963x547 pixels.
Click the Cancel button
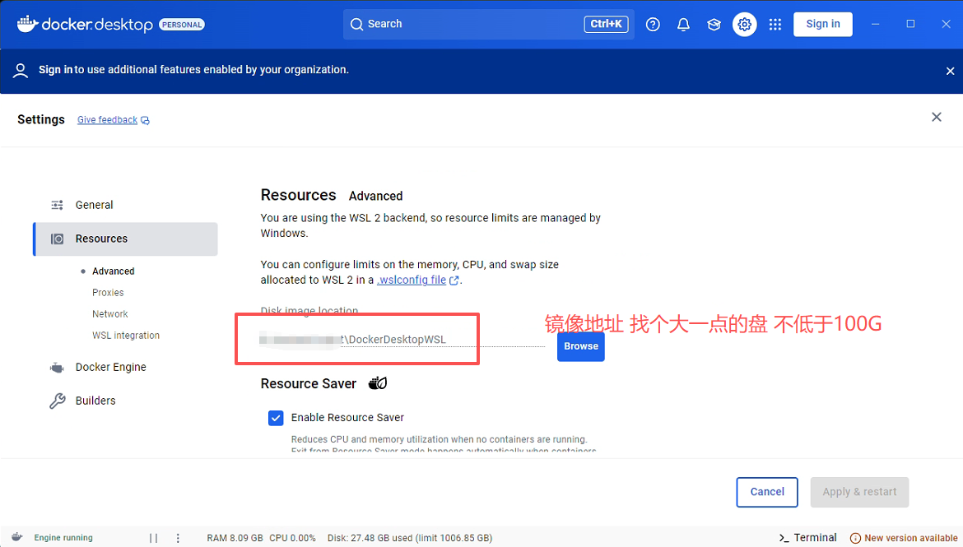(x=766, y=492)
